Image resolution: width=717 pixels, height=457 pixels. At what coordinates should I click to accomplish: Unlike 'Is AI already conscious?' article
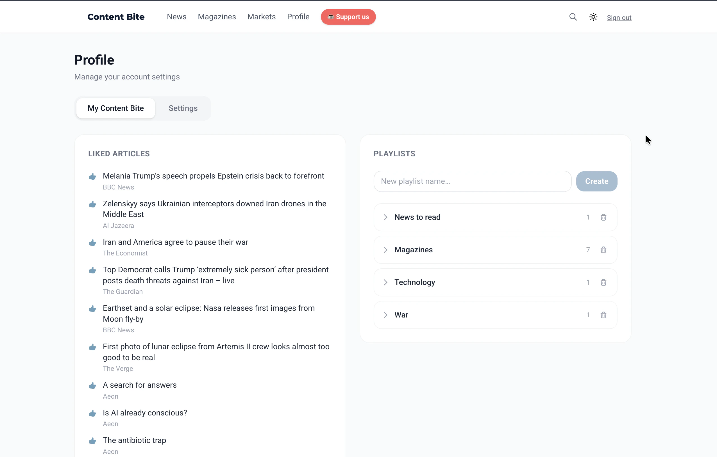[93, 413]
